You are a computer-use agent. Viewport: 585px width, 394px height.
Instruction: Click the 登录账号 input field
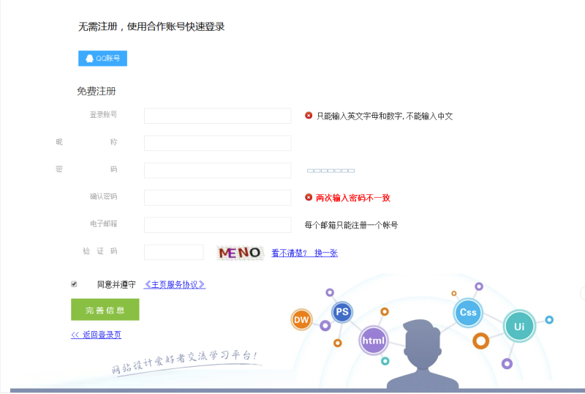pos(217,116)
